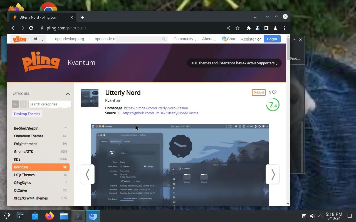Expand the KDE Themes supporters dropdown
This screenshot has height=222, width=356.
[x=234, y=63]
